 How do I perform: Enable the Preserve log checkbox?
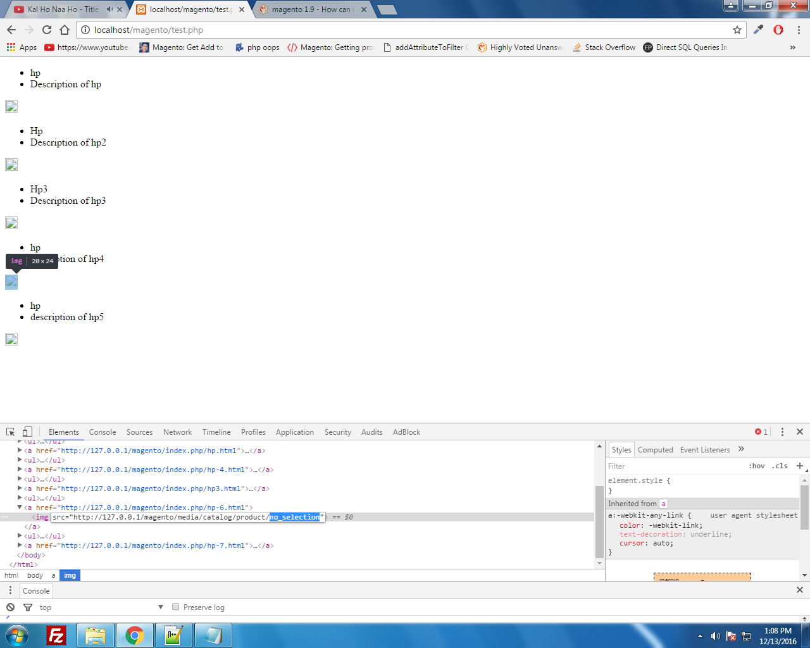[x=176, y=607]
